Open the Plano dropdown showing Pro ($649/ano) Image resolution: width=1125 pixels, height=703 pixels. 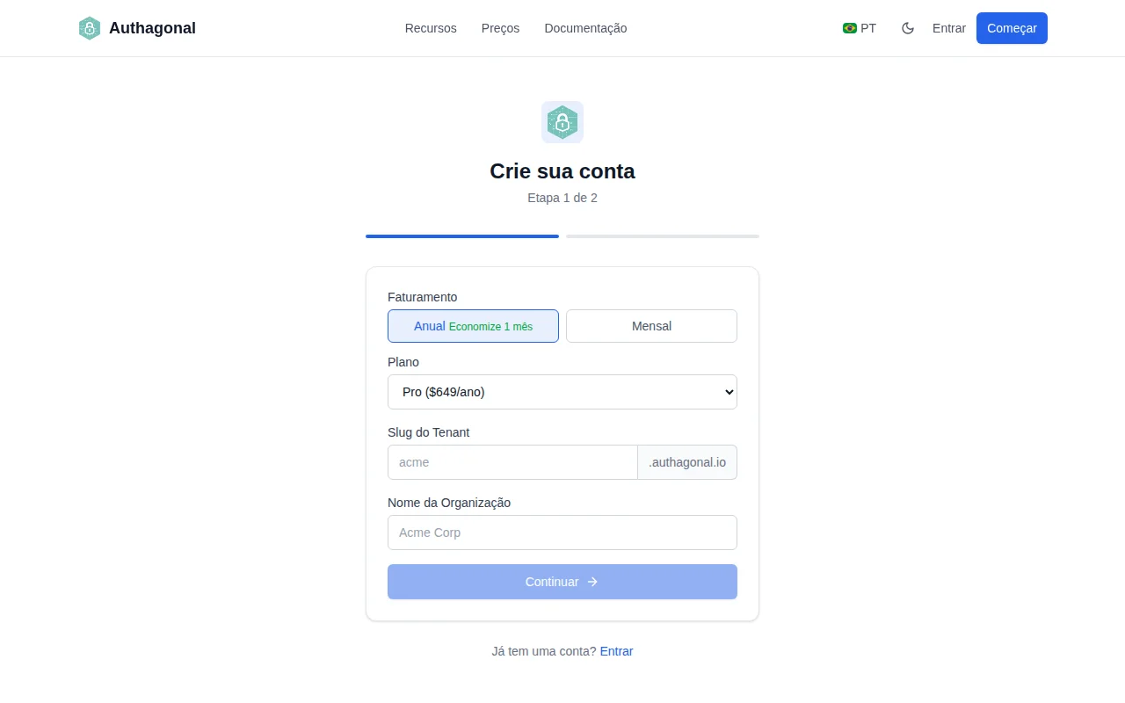(x=562, y=392)
